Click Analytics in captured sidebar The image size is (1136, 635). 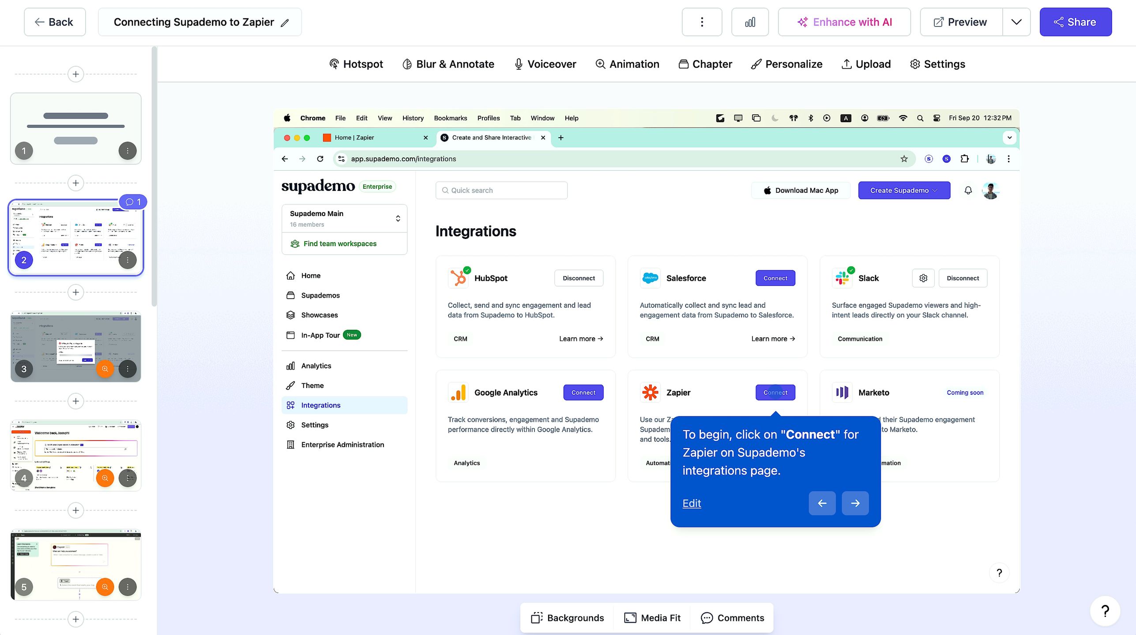click(x=316, y=366)
